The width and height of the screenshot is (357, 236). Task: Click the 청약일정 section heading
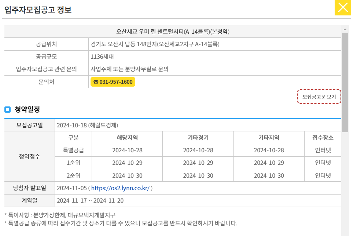pyautogui.click(x=27, y=109)
